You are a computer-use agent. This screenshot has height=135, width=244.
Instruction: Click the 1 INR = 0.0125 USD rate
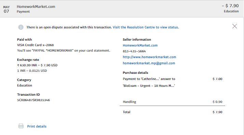coord(32,70)
